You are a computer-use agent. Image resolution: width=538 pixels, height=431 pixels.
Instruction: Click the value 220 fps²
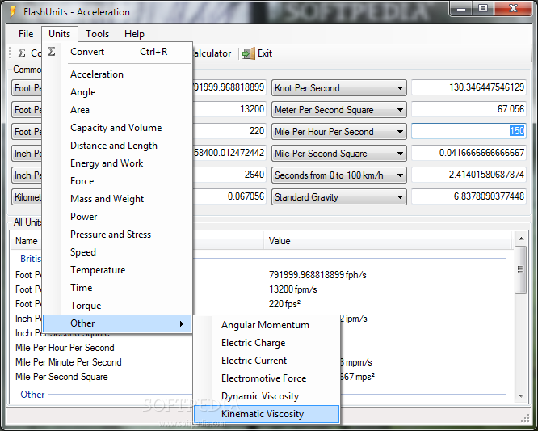285,304
